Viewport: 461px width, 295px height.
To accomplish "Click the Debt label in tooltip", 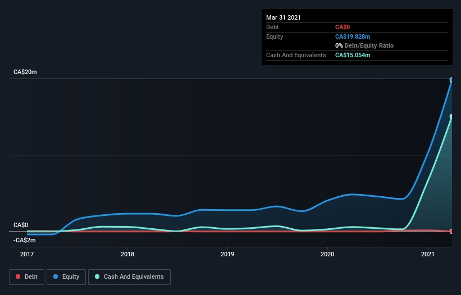I will [x=272, y=27].
